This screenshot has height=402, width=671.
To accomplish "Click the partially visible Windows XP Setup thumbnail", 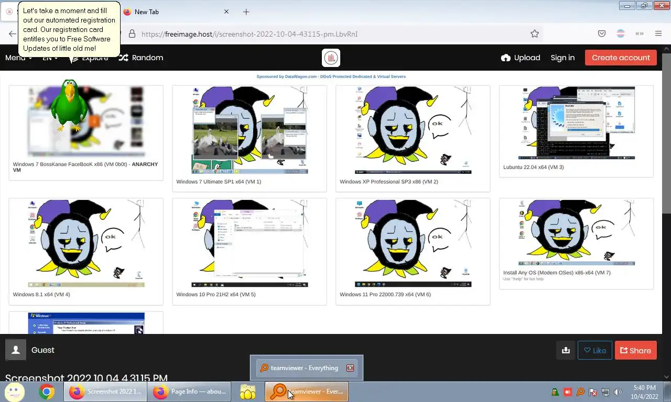I will (86, 323).
